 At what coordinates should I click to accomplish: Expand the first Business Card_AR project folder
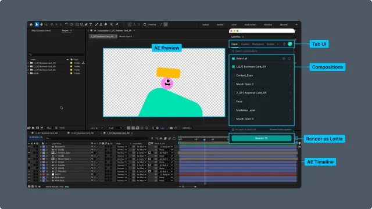tap(28, 63)
